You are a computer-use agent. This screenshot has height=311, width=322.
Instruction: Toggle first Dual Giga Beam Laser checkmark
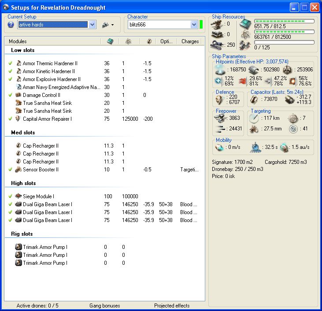[x=10, y=204]
